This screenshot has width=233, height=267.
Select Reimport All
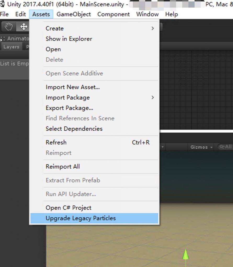coord(63,167)
